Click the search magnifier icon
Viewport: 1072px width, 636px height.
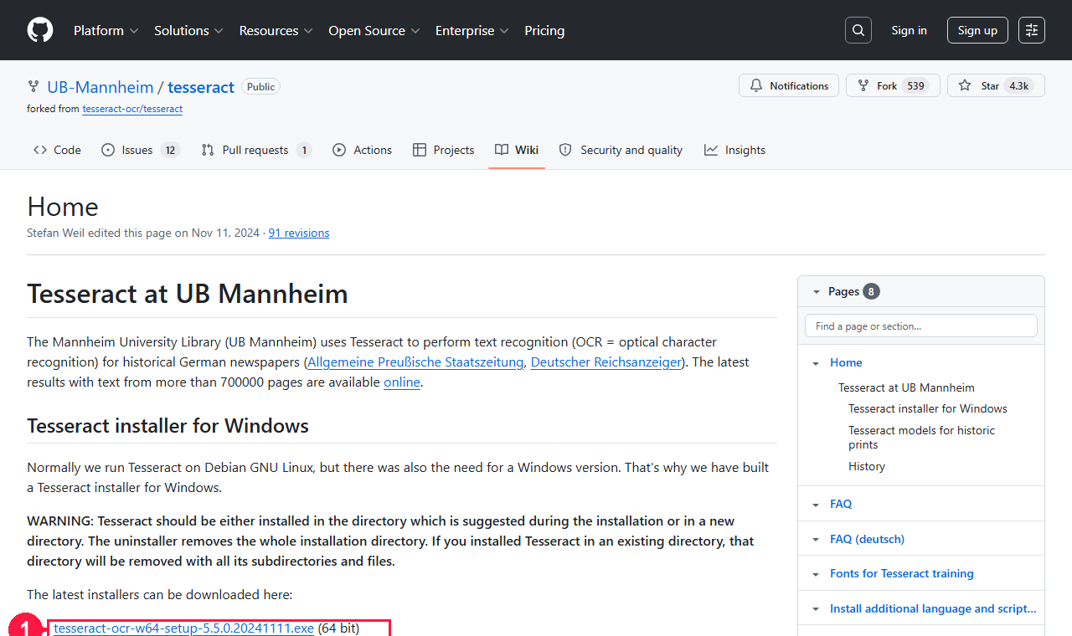[858, 29]
